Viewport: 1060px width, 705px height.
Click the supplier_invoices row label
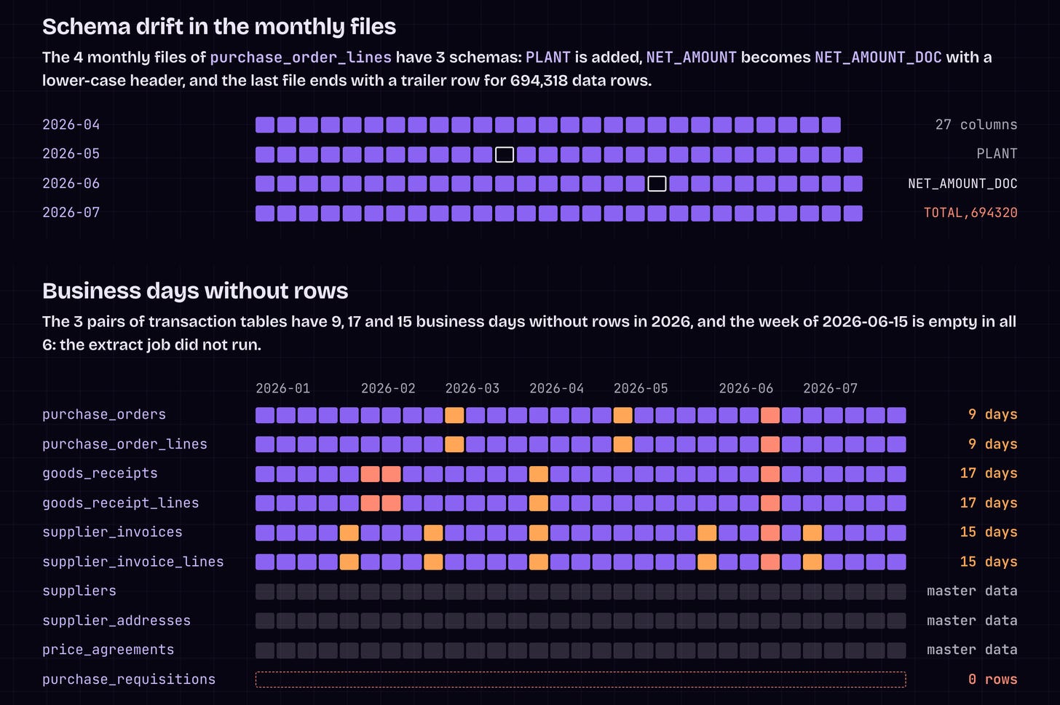pyautogui.click(x=112, y=532)
